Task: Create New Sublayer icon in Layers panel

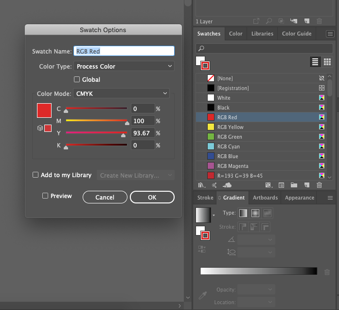Action: [294, 21]
